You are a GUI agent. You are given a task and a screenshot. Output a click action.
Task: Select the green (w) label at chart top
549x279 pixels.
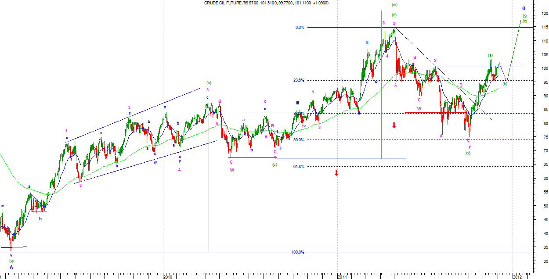pos(394,5)
